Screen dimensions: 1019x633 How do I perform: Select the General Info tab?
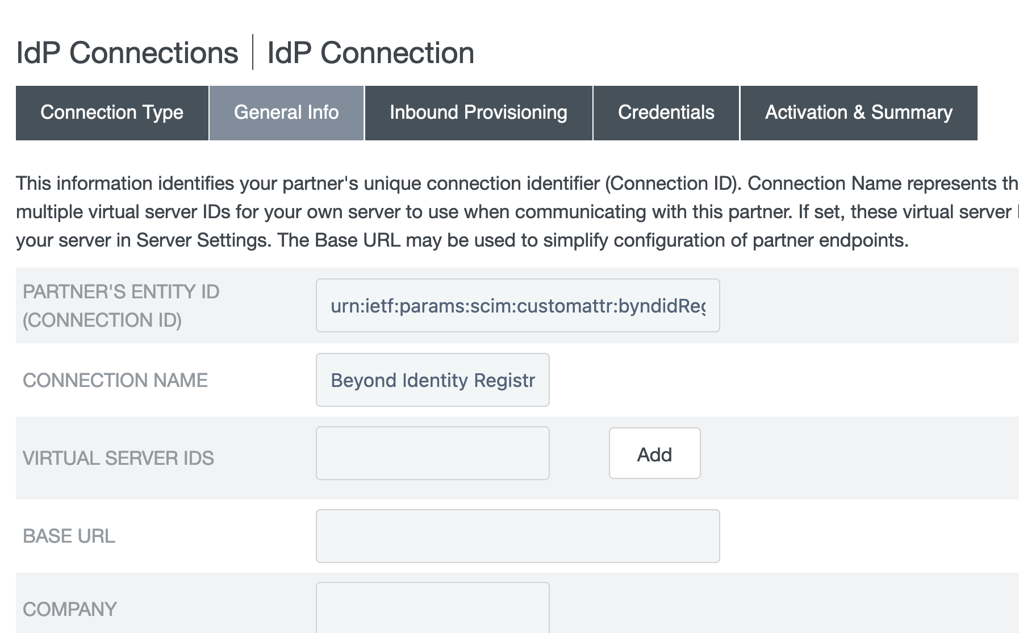tap(286, 113)
